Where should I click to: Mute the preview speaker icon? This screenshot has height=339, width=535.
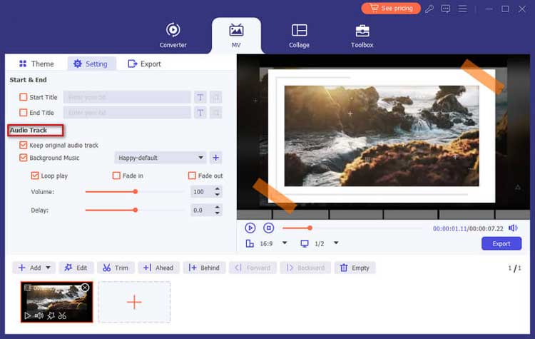pyautogui.click(x=513, y=228)
